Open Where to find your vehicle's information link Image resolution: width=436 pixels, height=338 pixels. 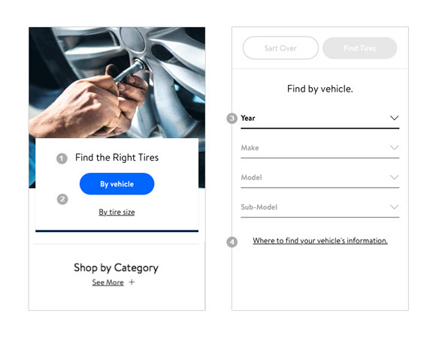320,240
